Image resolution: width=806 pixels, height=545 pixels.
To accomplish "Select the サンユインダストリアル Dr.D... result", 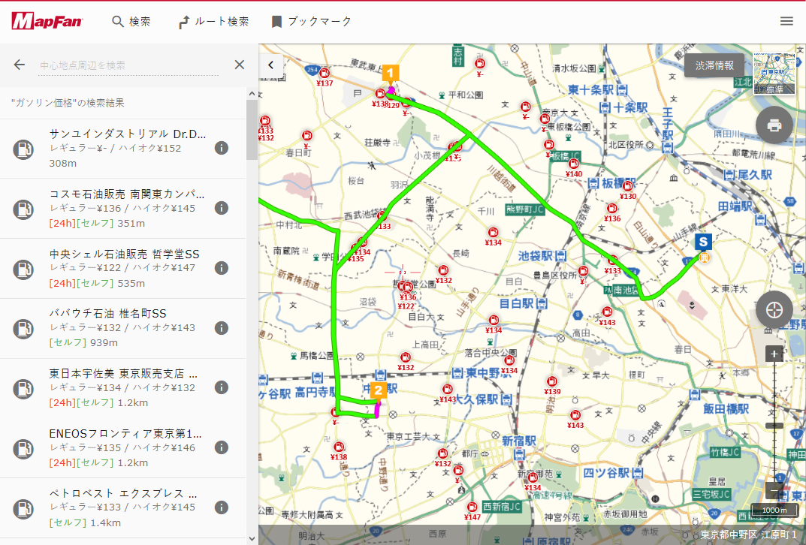I will (123, 149).
